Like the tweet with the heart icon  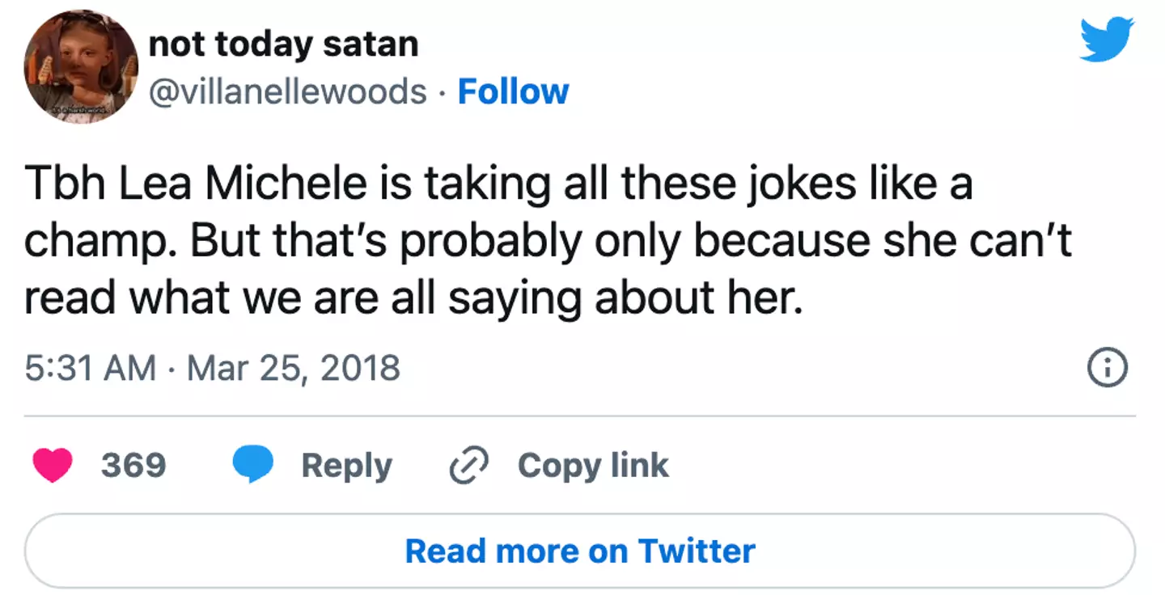click(53, 466)
